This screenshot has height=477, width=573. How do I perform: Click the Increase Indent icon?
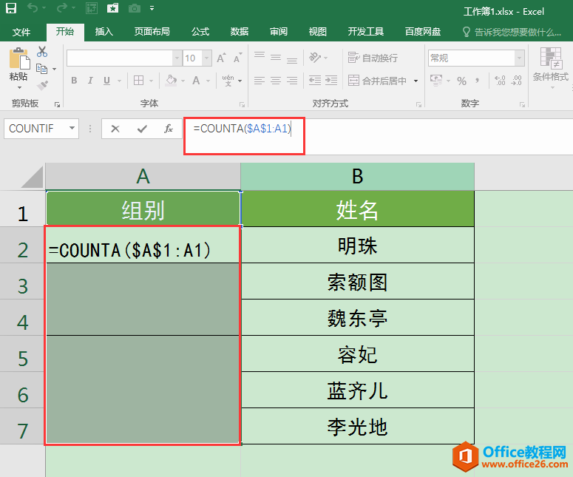pos(331,81)
